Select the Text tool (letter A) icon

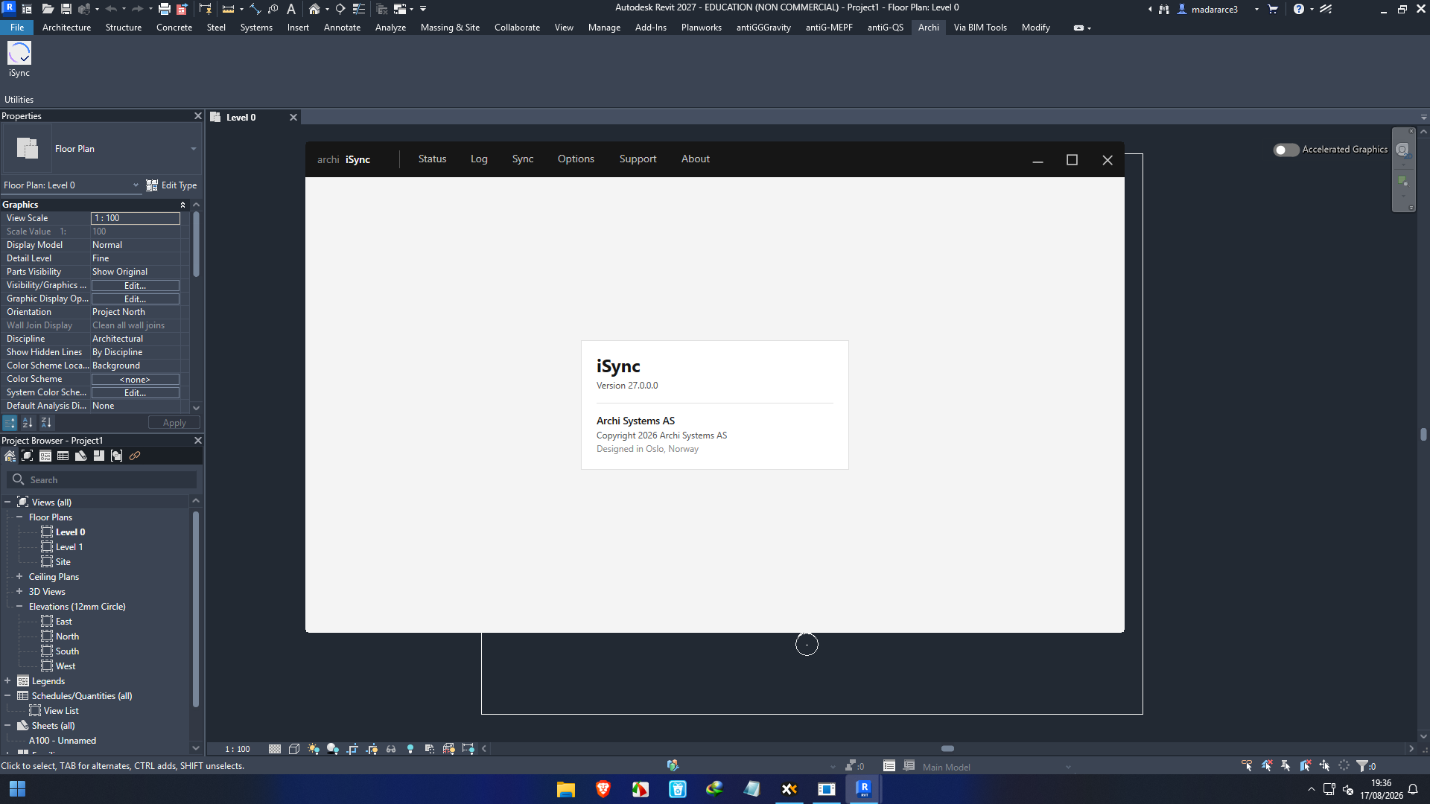click(x=291, y=9)
